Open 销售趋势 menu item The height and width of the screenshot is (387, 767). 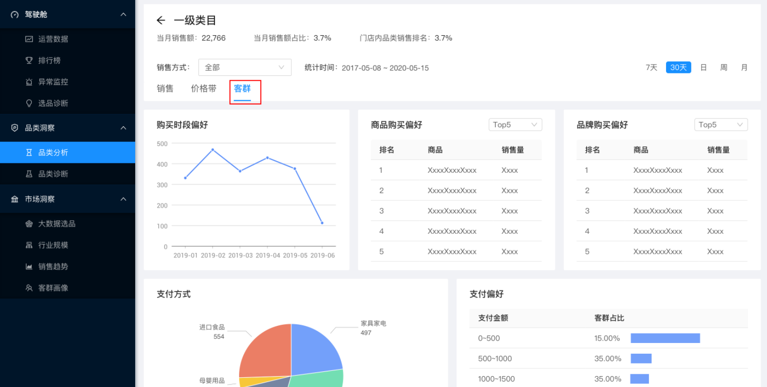68,267
